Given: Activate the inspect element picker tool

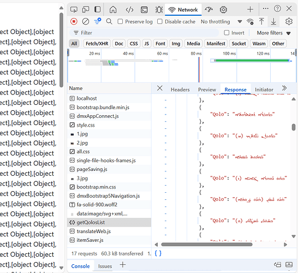Looking at the screenshot, I should (74, 9).
